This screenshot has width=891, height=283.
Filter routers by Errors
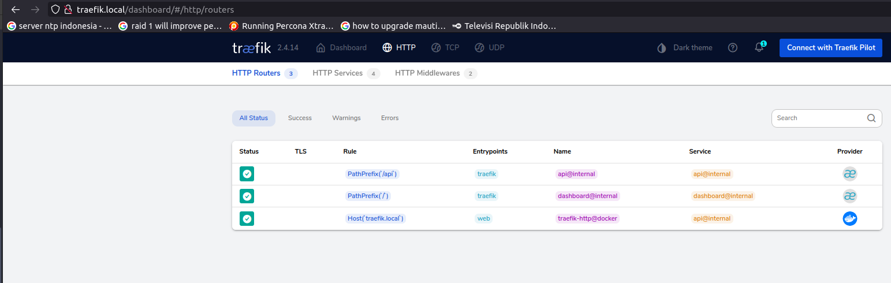coord(390,118)
